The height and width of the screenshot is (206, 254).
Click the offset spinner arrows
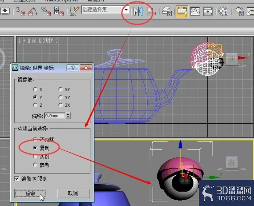(68, 116)
